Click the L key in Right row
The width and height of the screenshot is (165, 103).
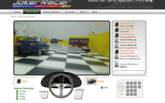coord(131,90)
